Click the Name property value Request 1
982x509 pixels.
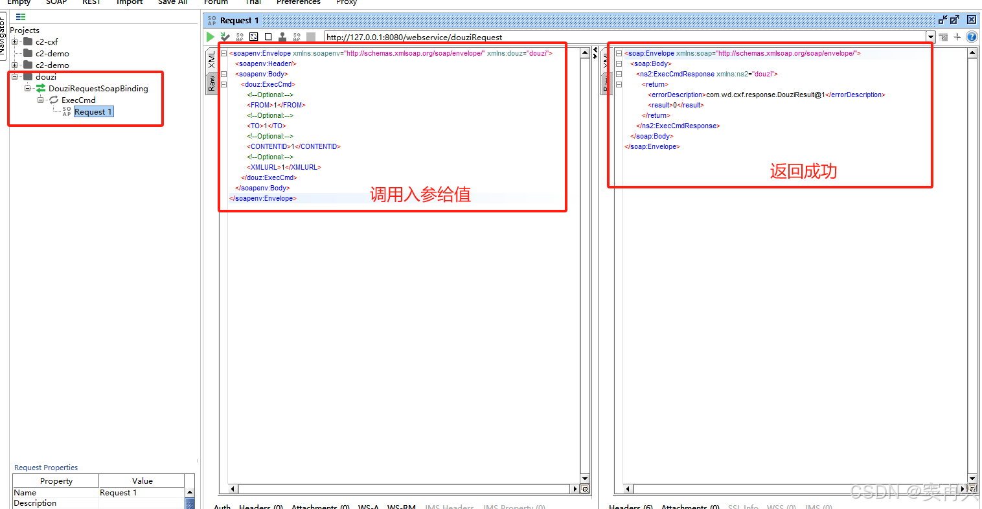click(142, 493)
